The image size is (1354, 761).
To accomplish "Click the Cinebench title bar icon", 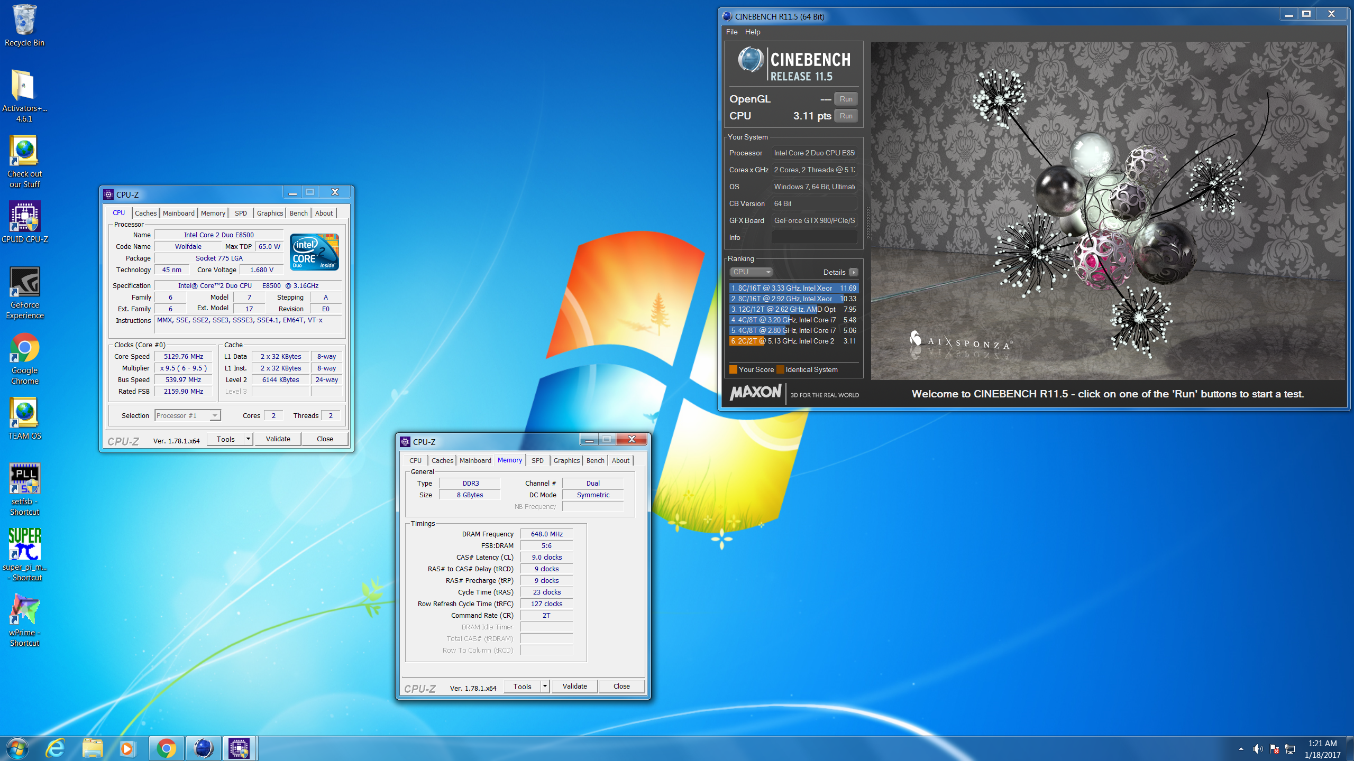I will pos(727,16).
